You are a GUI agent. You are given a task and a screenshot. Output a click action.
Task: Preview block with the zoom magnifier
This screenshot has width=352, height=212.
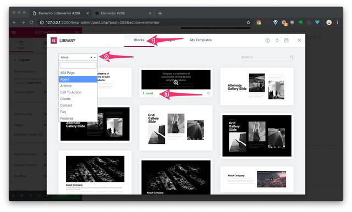tap(176, 83)
